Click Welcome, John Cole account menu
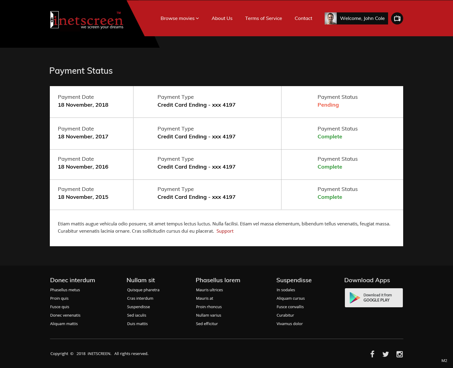The height and width of the screenshot is (368, 453). tap(362, 18)
